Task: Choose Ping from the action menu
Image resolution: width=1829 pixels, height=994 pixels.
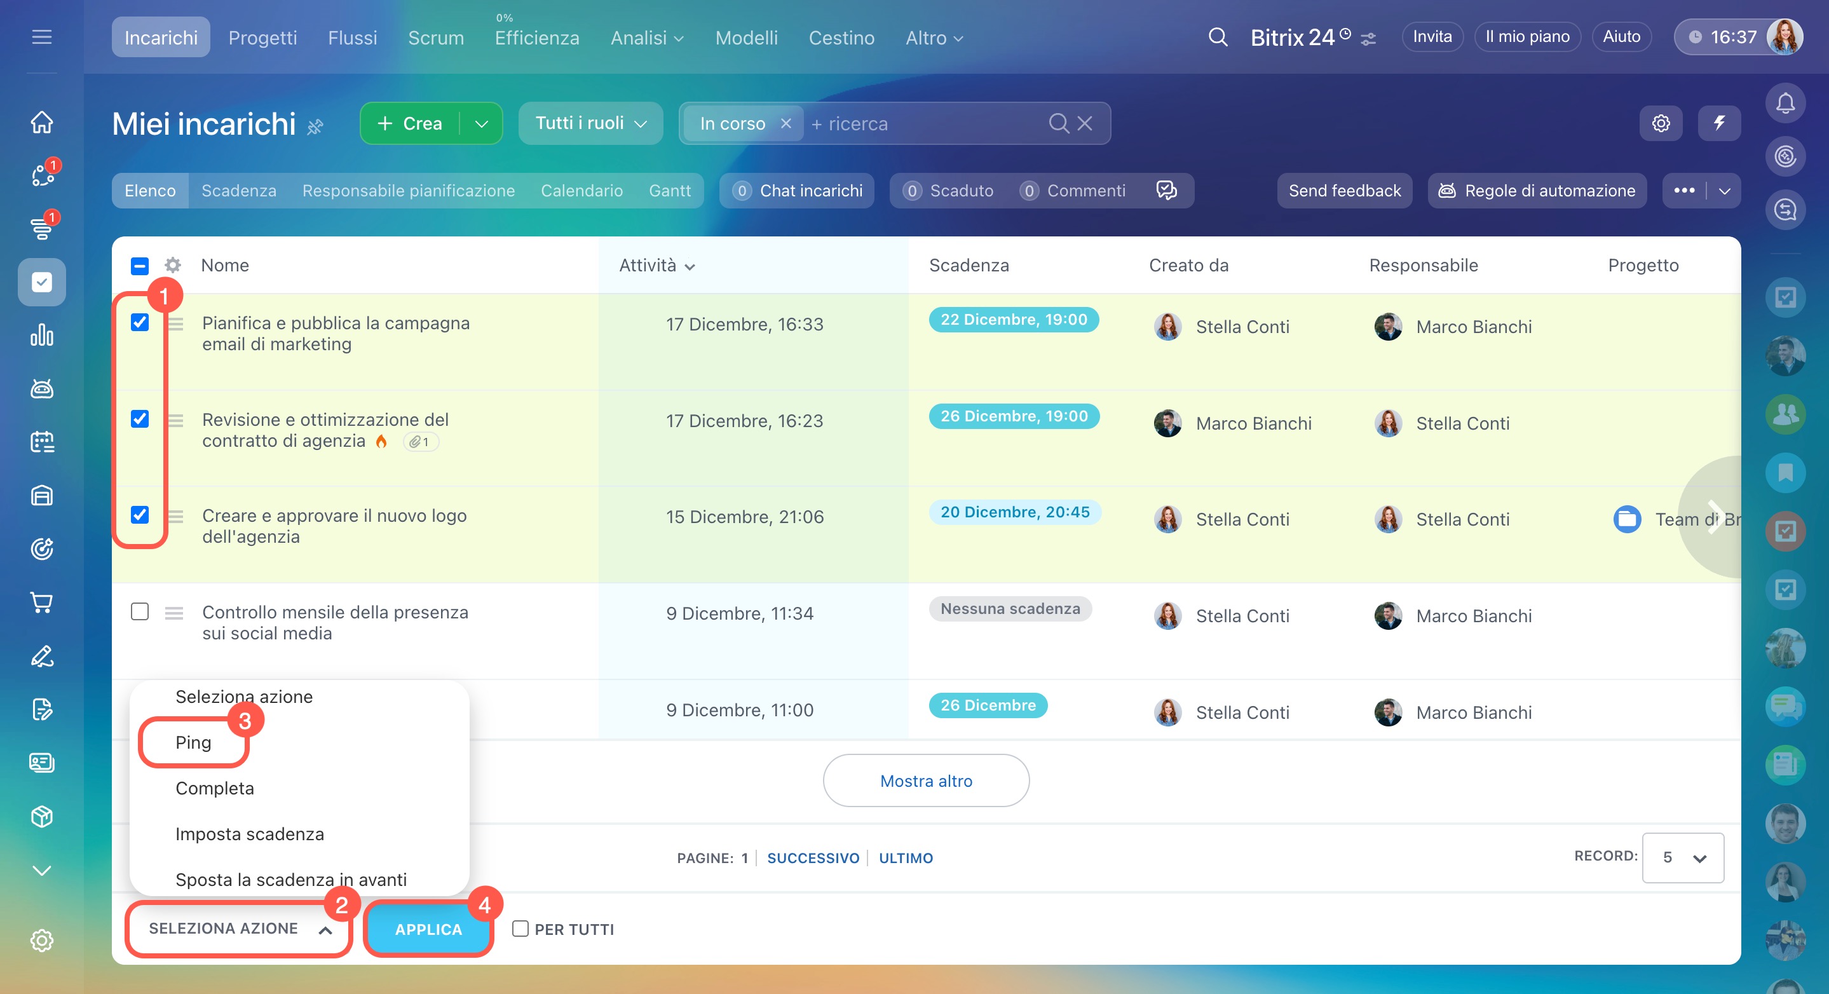Action: coord(193,742)
